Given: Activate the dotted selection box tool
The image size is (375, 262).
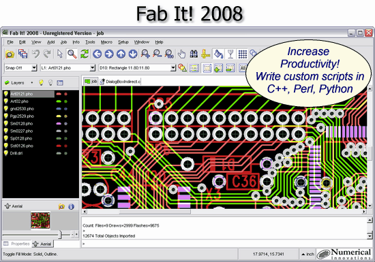Looking at the screenshot, I should [x=207, y=68].
